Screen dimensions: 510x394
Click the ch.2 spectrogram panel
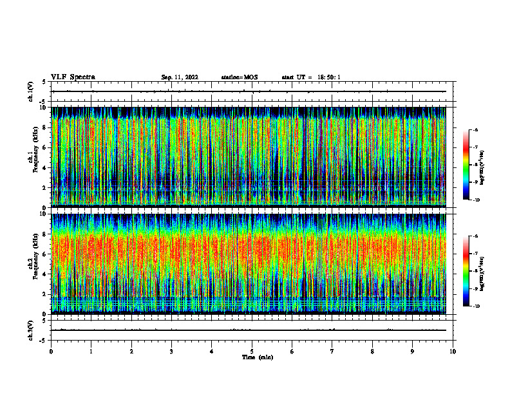pos(249,264)
